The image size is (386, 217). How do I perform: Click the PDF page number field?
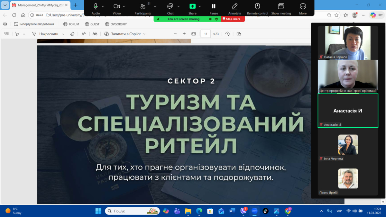206,34
